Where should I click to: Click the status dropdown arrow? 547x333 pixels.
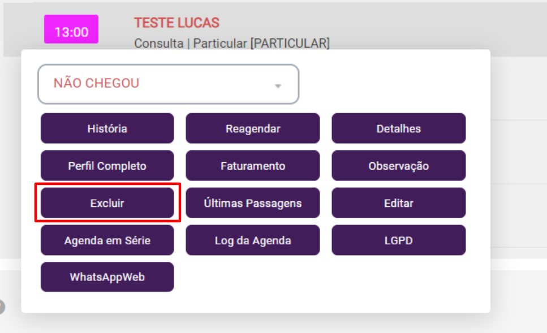tap(278, 86)
